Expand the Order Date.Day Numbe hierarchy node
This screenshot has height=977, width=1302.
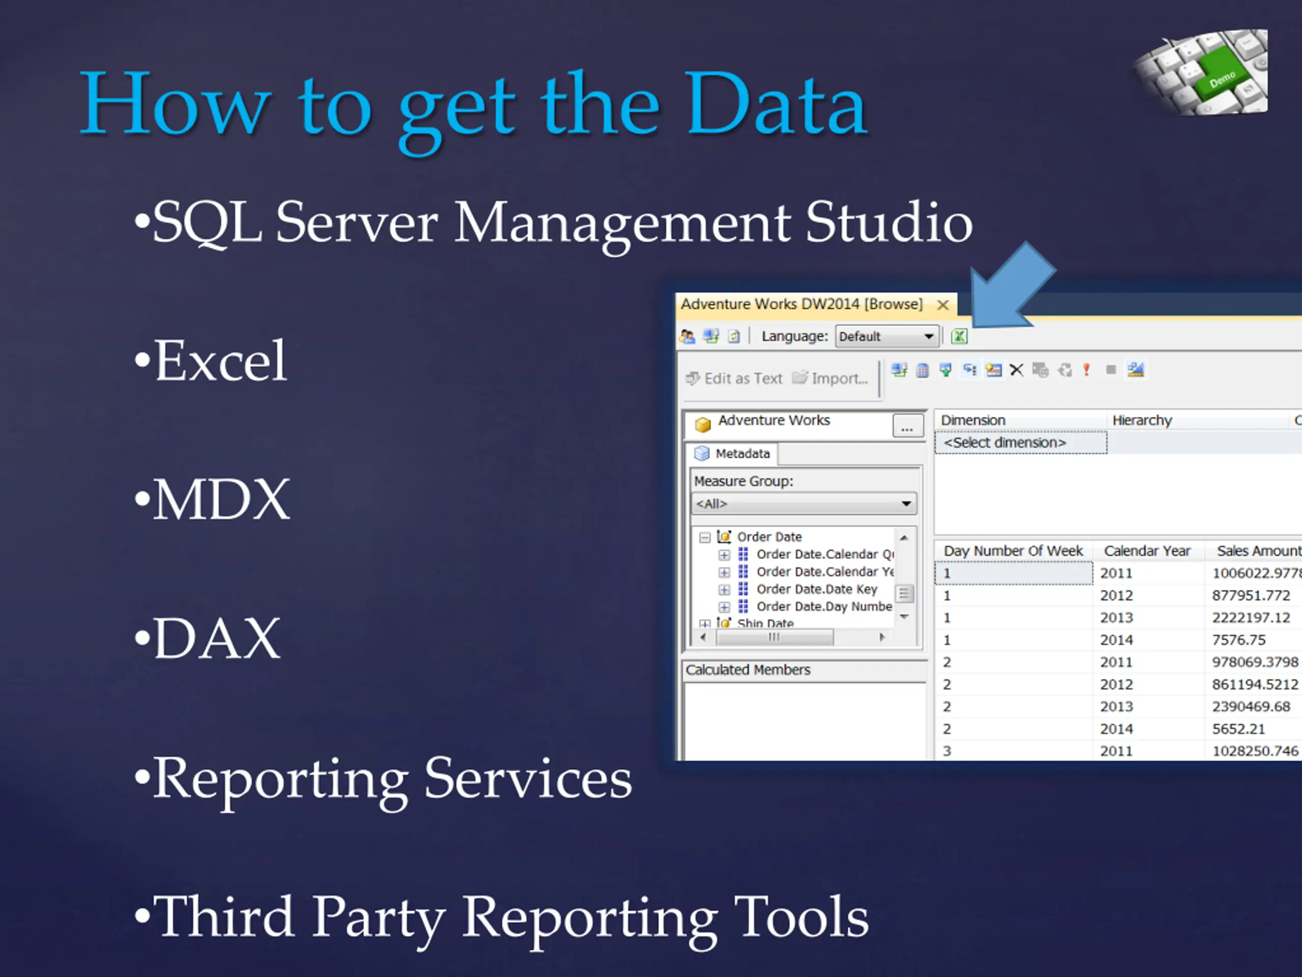pos(724,607)
